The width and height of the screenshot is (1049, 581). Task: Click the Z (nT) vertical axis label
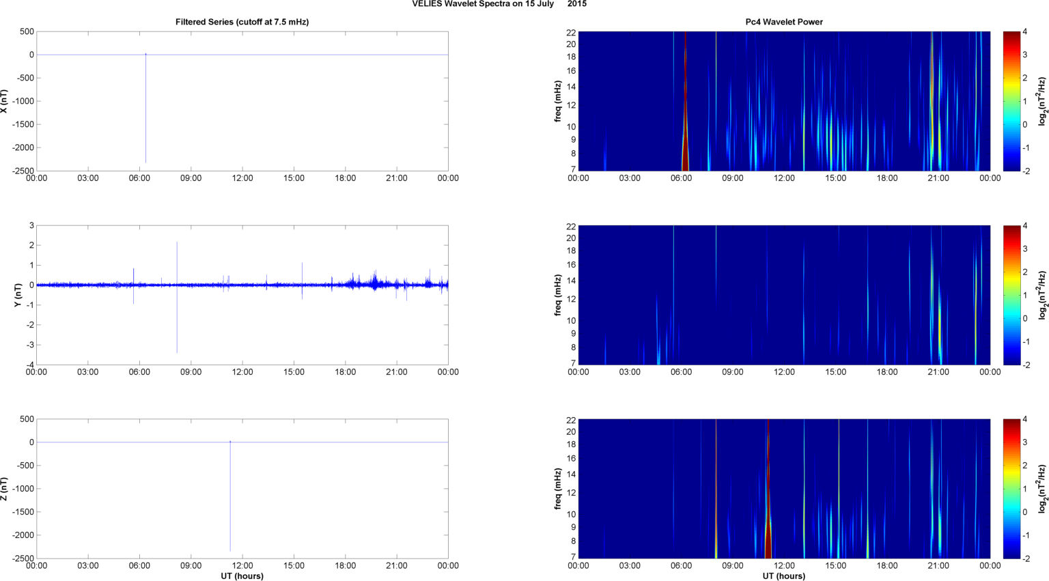click(4, 489)
